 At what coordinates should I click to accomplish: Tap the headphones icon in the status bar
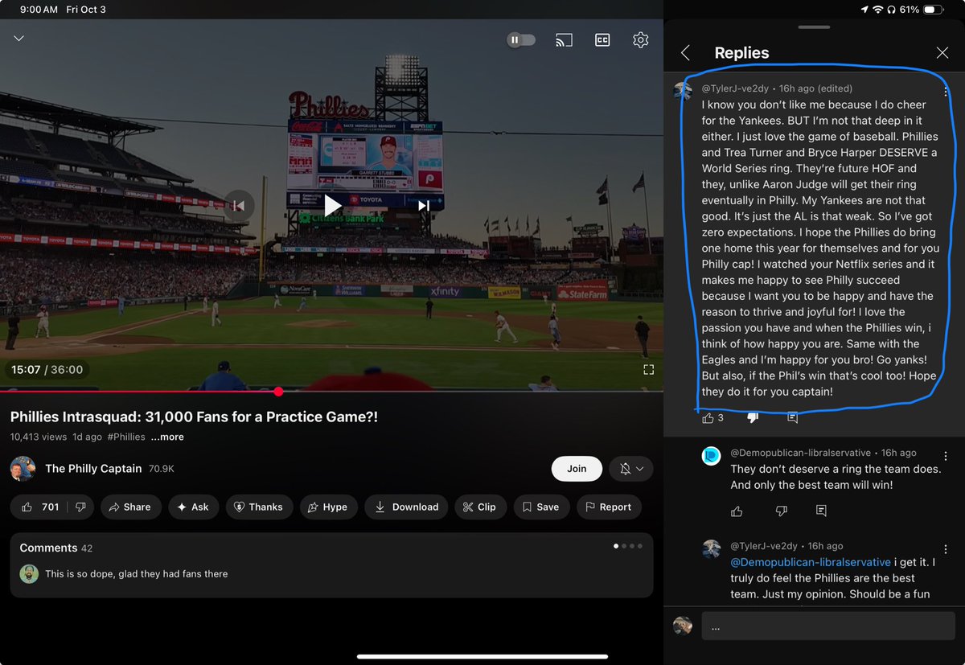890,10
